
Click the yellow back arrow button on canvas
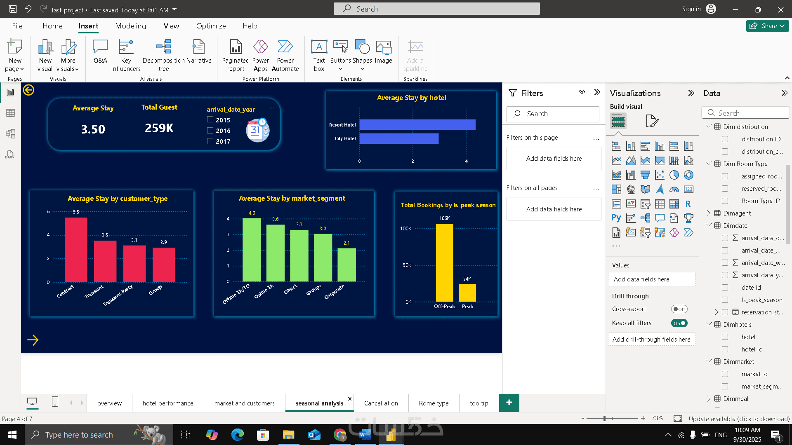28,90
